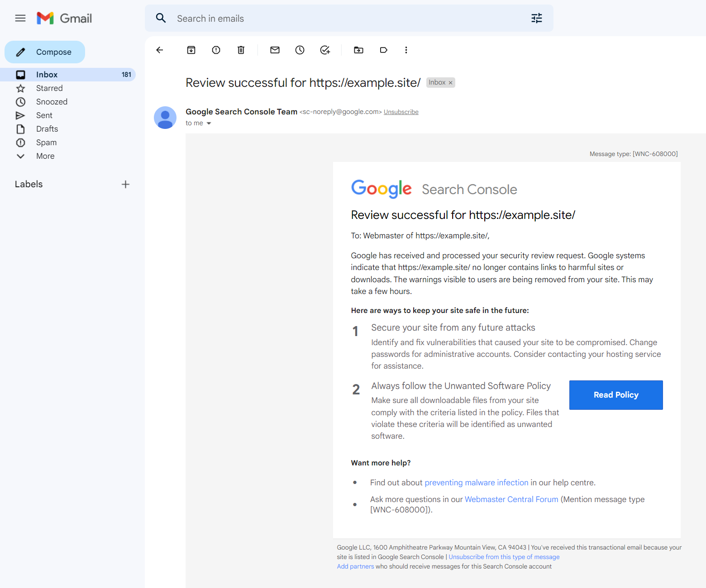706x588 pixels.
Task: Click the Inbox tray icon
Action: [20, 75]
